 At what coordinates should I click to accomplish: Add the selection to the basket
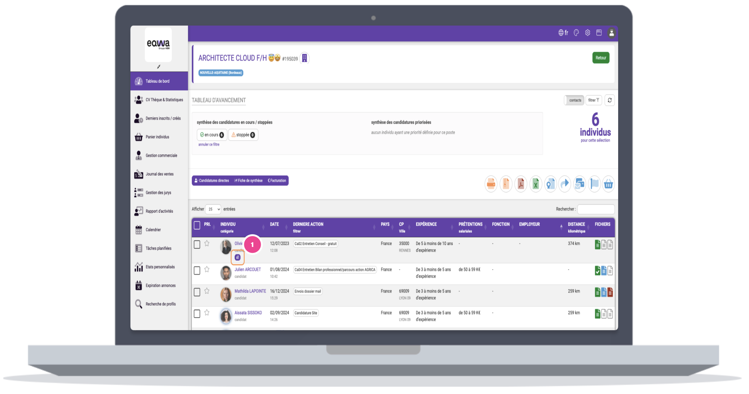tap(608, 184)
